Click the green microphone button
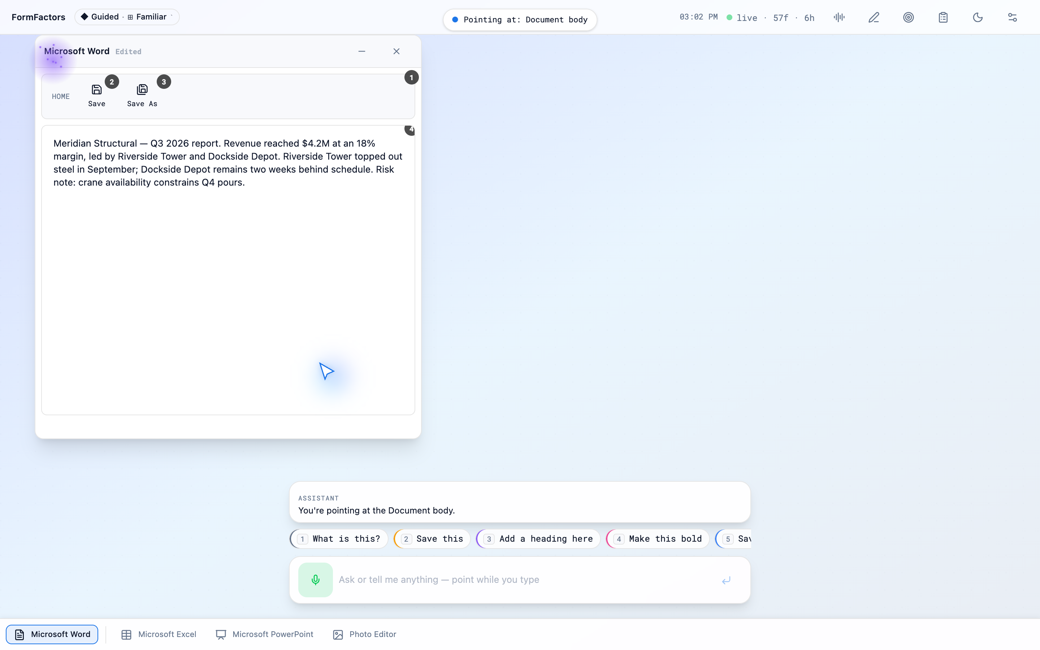This screenshot has height=650, width=1040. click(316, 580)
